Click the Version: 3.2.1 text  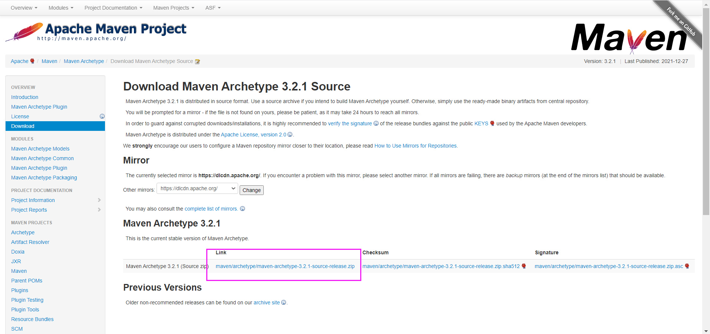[x=599, y=61]
